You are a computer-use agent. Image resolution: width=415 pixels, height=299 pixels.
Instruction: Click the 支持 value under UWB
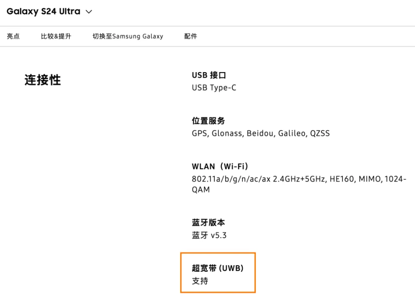[x=200, y=281]
